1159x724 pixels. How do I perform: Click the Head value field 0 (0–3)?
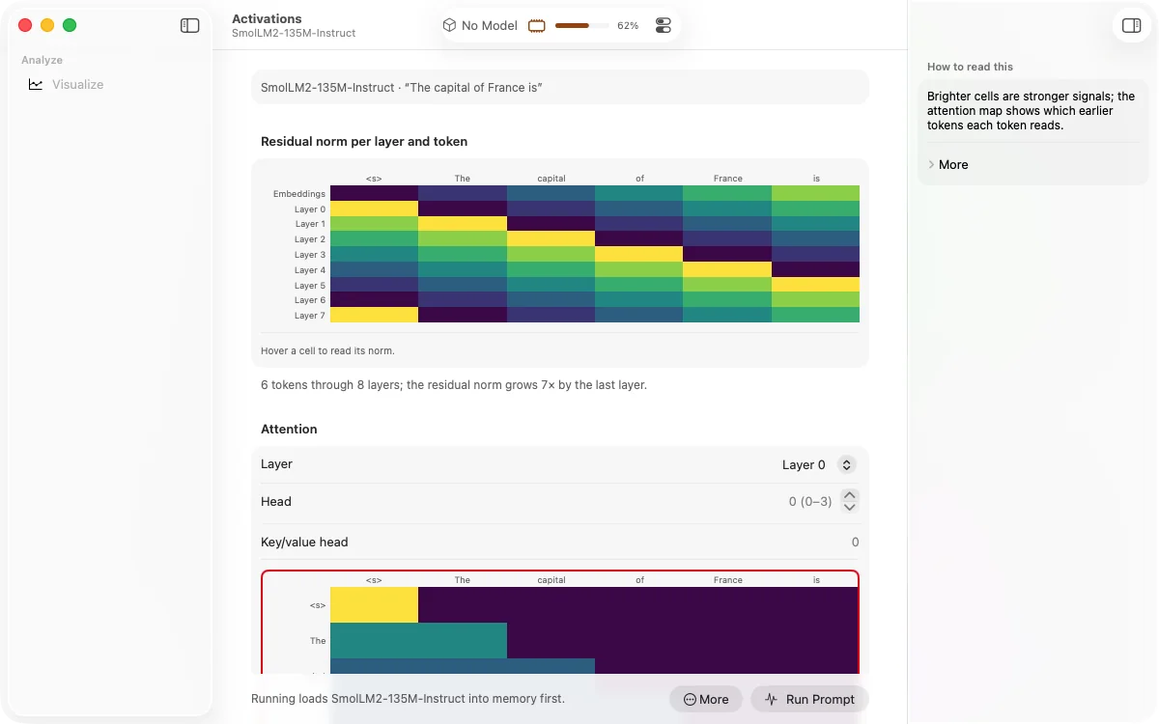(809, 502)
